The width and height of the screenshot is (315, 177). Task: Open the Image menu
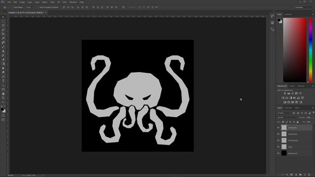pyautogui.click(x=22, y=2)
